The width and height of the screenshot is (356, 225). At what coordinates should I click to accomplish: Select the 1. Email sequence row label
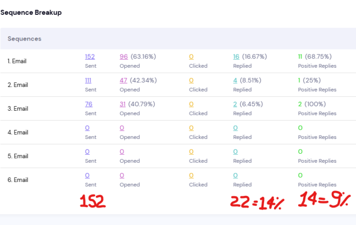coord(17,61)
